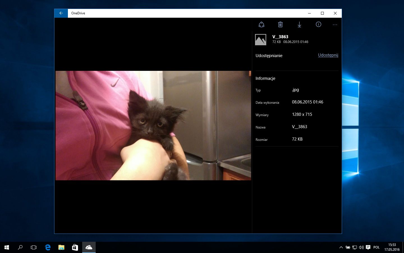The image size is (404, 253).
Task: Open the more options ellipsis menu
Action: pyautogui.click(x=335, y=25)
